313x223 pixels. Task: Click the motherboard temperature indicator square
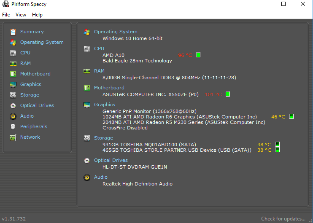[x=228, y=94]
